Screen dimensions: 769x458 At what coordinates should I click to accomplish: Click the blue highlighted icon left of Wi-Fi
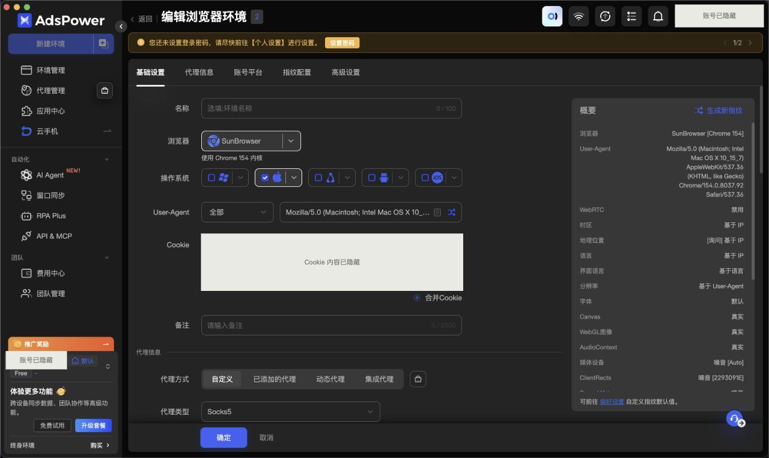click(552, 16)
